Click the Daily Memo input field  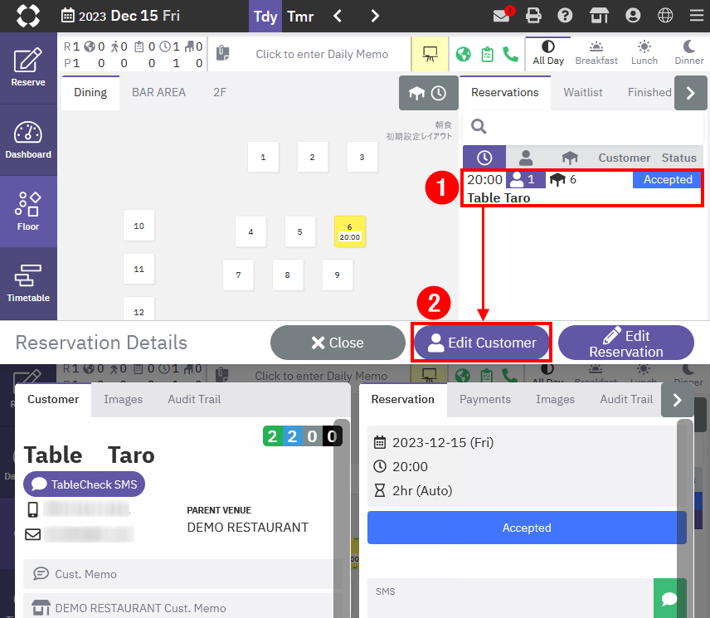point(322,54)
